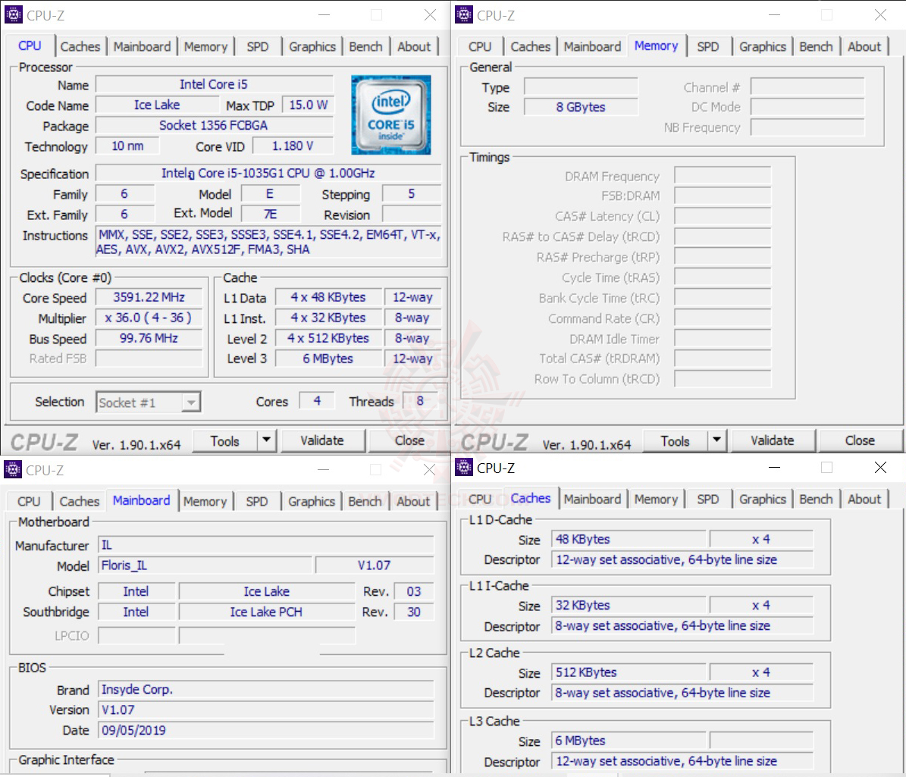Viewport: 906px width, 777px height.
Task: Select Bench tab in the Memory window
Action: click(816, 47)
